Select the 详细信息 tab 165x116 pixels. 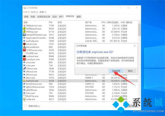click(70, 16)
